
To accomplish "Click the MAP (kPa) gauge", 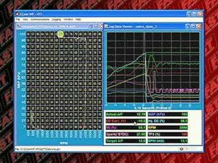I will coord(168,114).
